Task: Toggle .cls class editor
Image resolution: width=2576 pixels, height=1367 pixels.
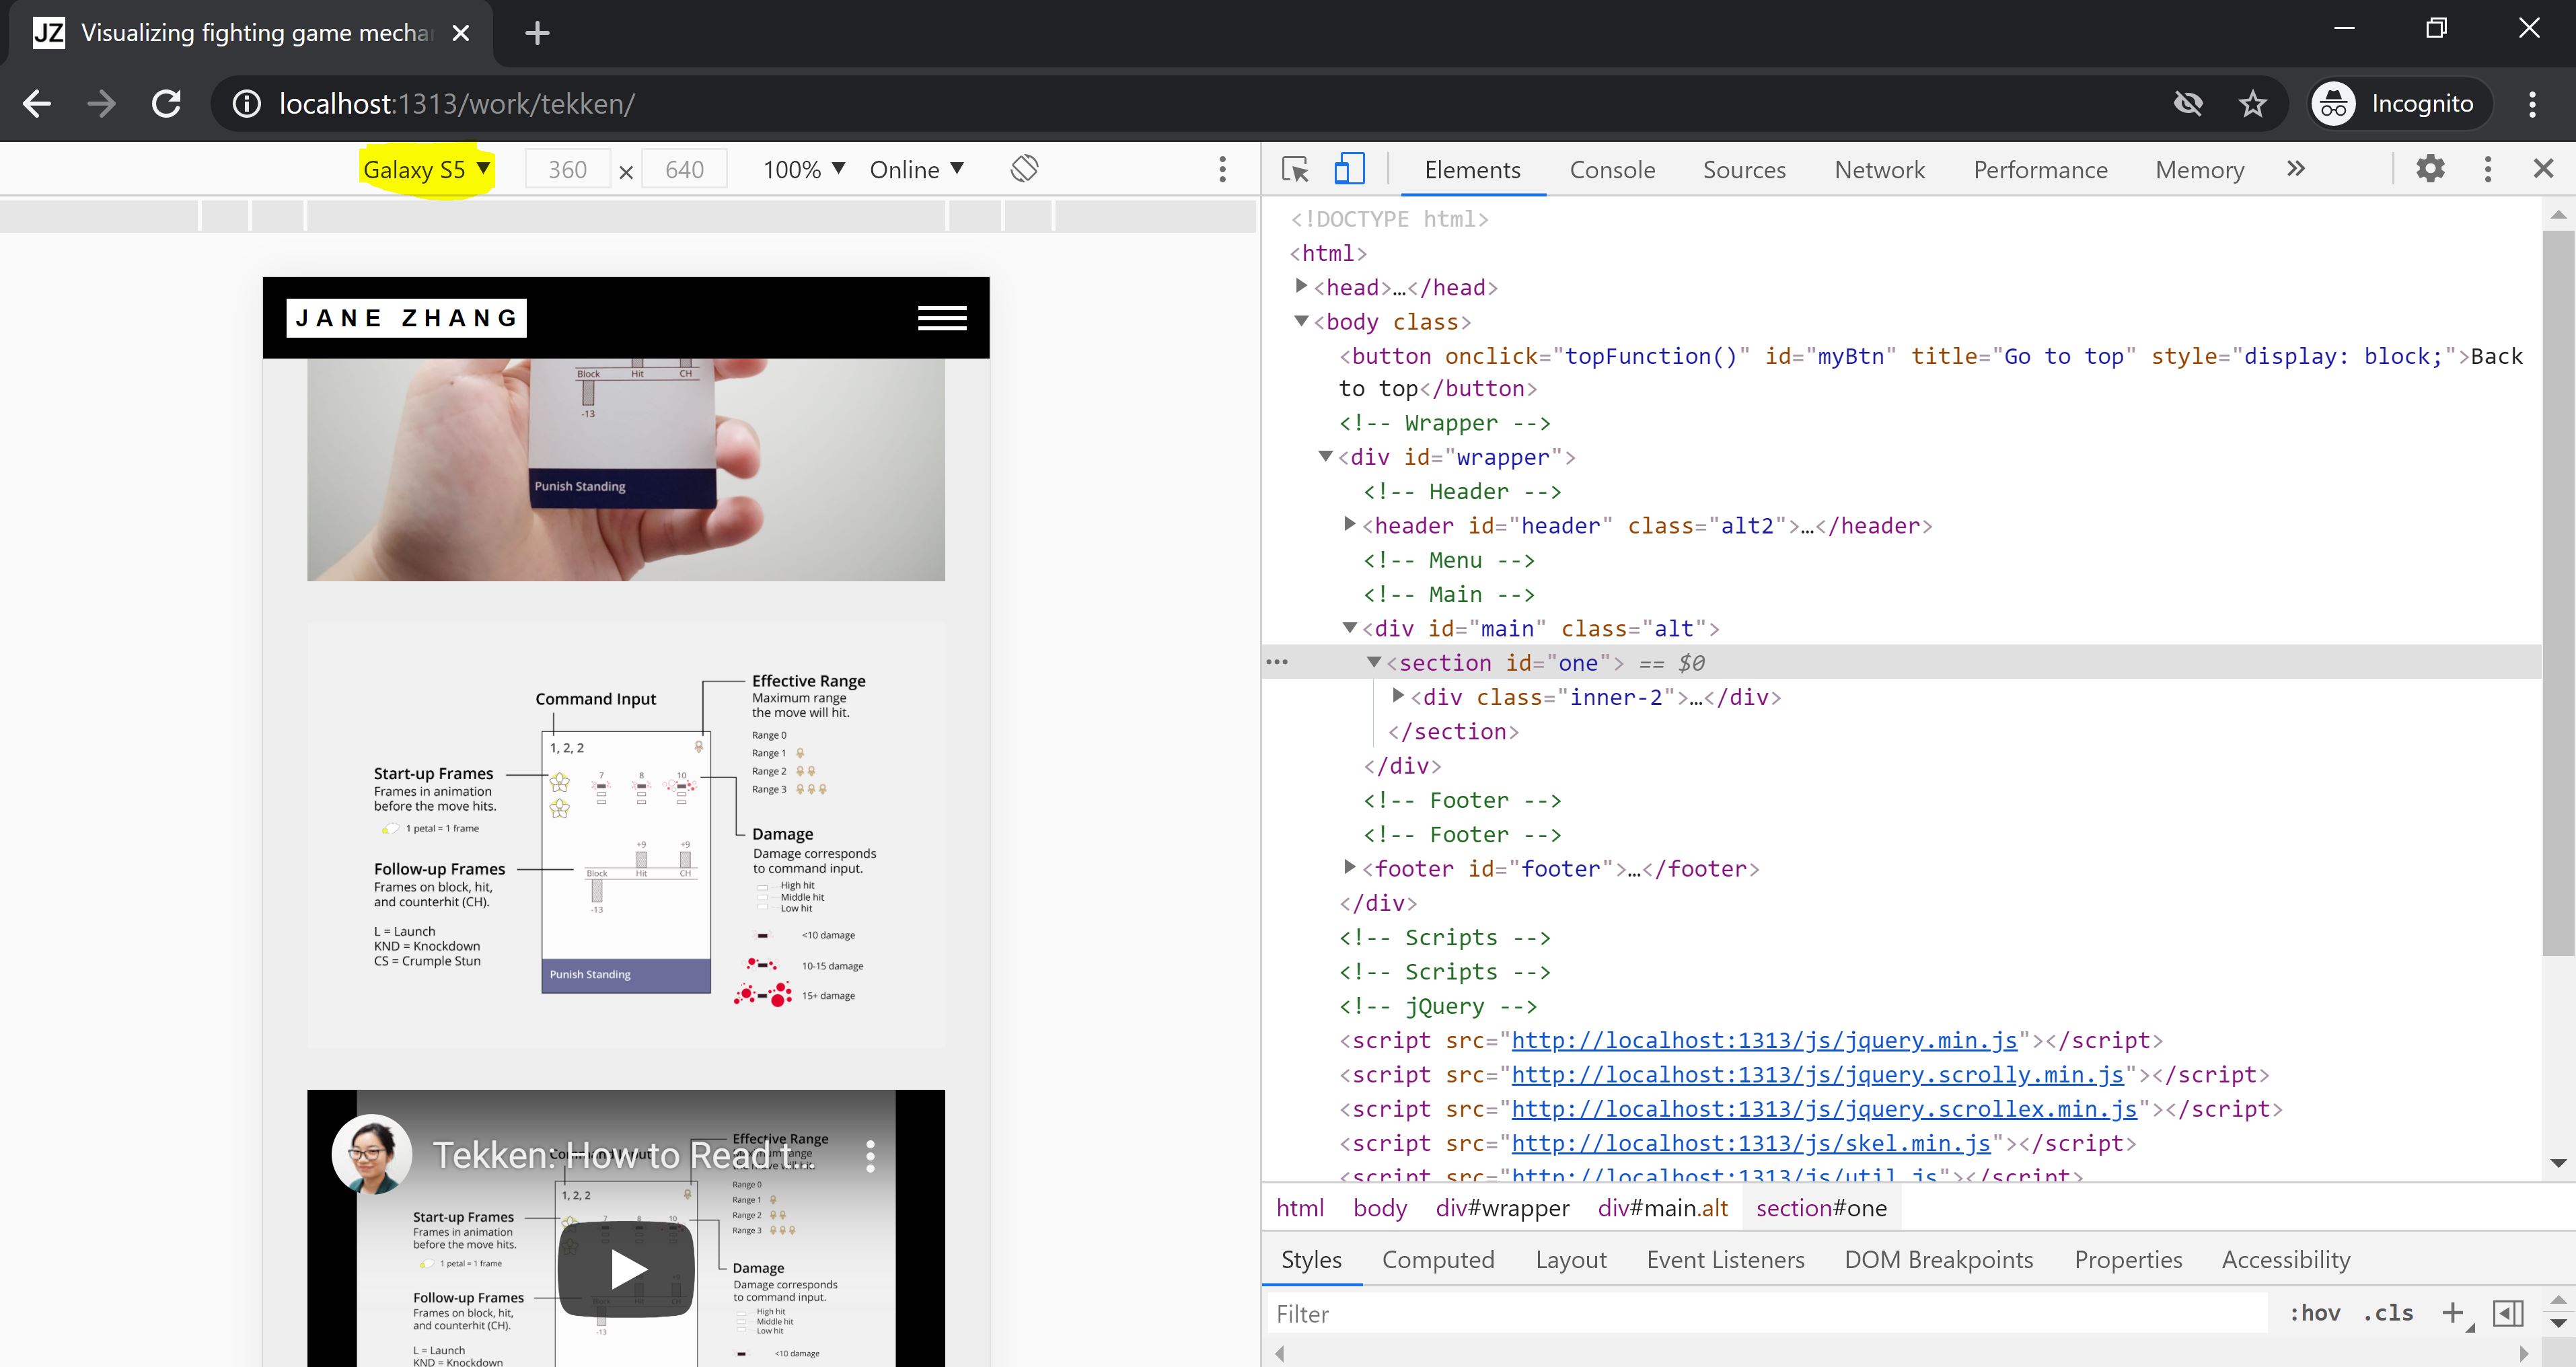Action: point(2388,1313)
